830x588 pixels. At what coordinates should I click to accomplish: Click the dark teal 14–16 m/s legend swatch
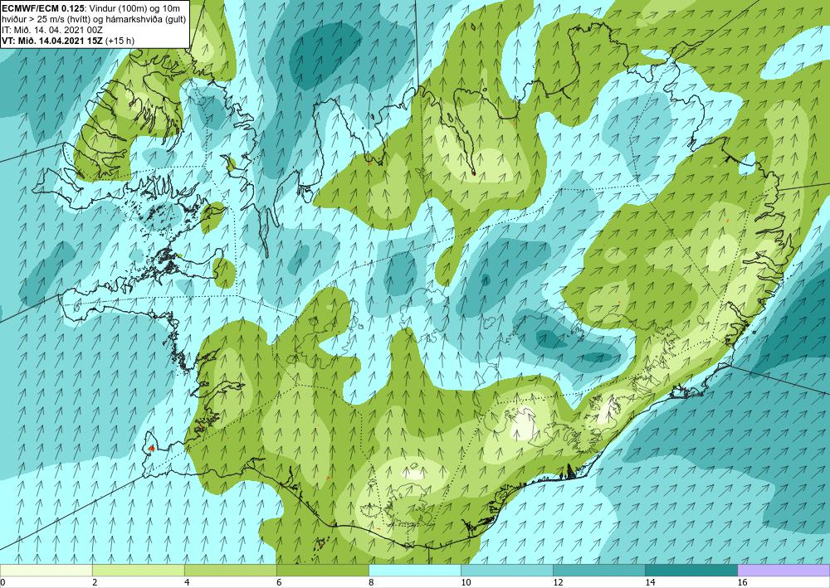[691, 571]
